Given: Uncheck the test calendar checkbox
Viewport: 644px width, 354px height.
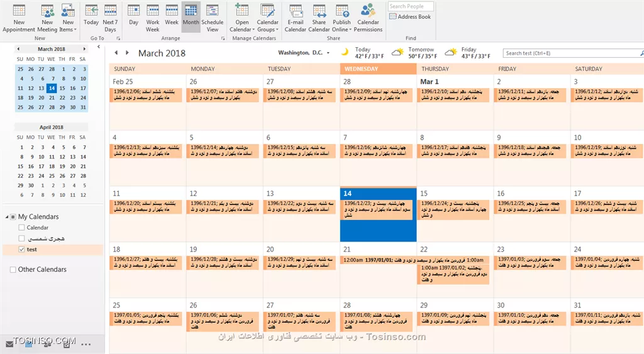Looking at the screenshot, I should pyautogui.click(x=21, y=249).
